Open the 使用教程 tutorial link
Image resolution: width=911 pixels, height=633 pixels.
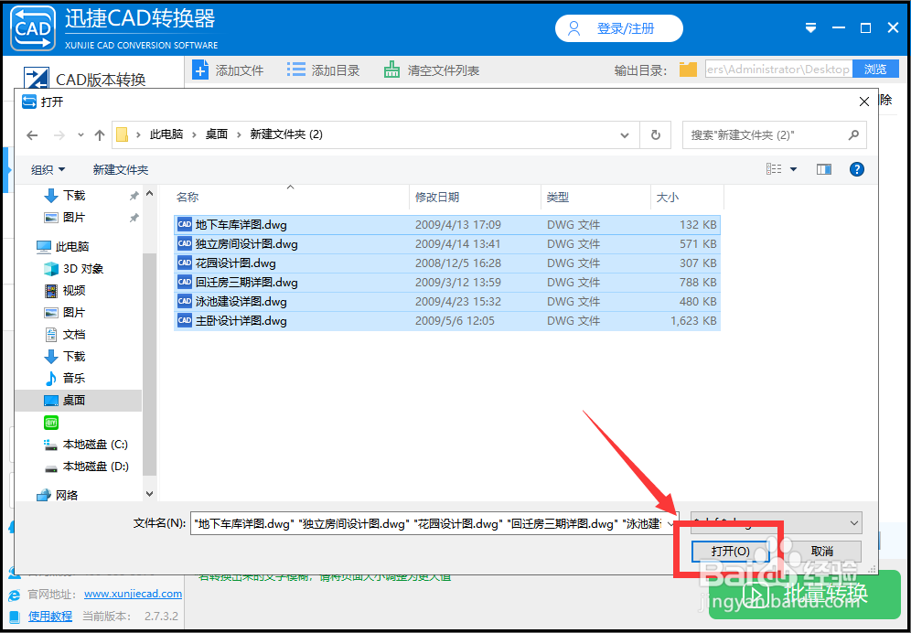pos(50,616)
